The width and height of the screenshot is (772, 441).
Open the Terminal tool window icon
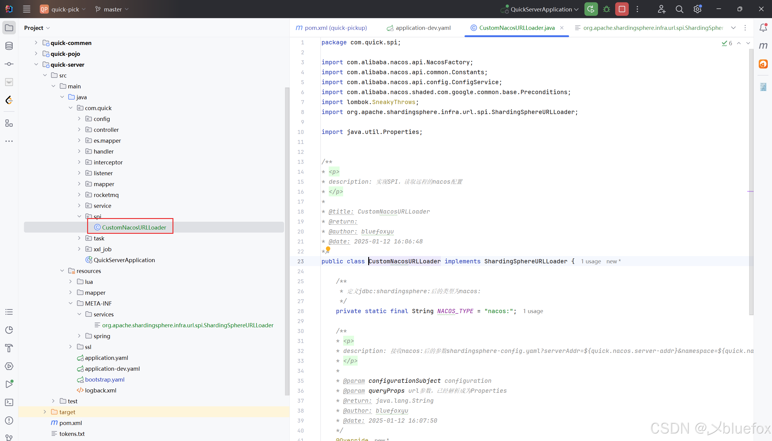click(x=9, y=402)
